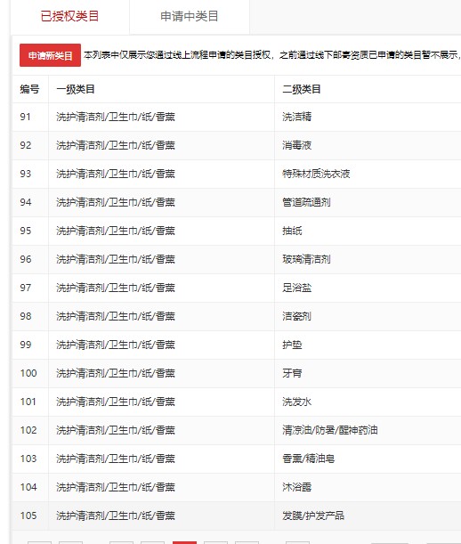Click row number 96
461x544 pixels.
(x=25, y=259)
